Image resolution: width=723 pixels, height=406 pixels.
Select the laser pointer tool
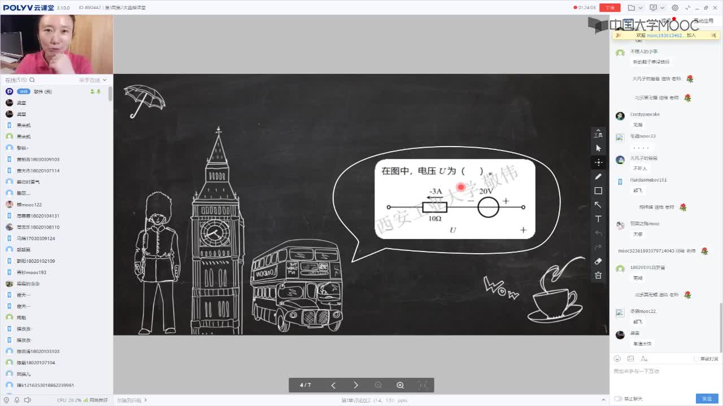pos(598,162)
